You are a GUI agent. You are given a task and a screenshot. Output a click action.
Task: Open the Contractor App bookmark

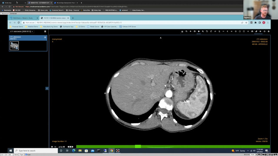tap(66, 27)
